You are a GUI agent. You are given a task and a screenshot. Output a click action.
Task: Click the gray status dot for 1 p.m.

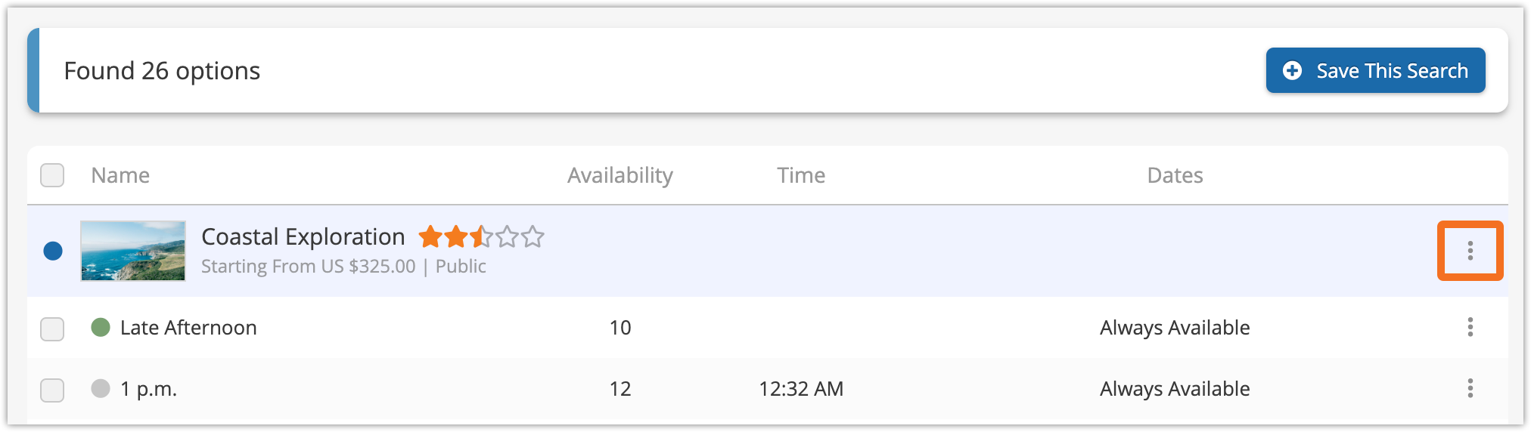(x=101, y=388)
